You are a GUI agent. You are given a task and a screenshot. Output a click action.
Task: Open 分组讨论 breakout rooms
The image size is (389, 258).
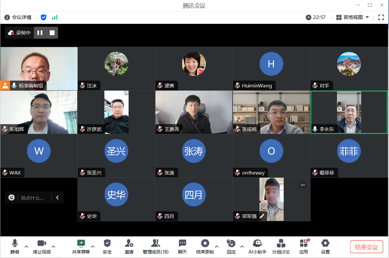coord(281,246)
